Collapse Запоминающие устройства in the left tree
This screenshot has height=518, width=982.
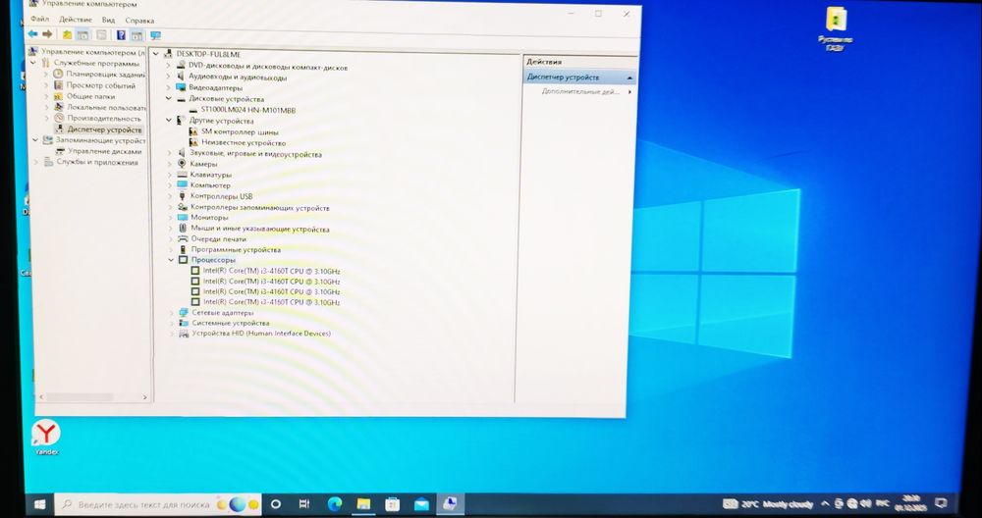(35, 140)
